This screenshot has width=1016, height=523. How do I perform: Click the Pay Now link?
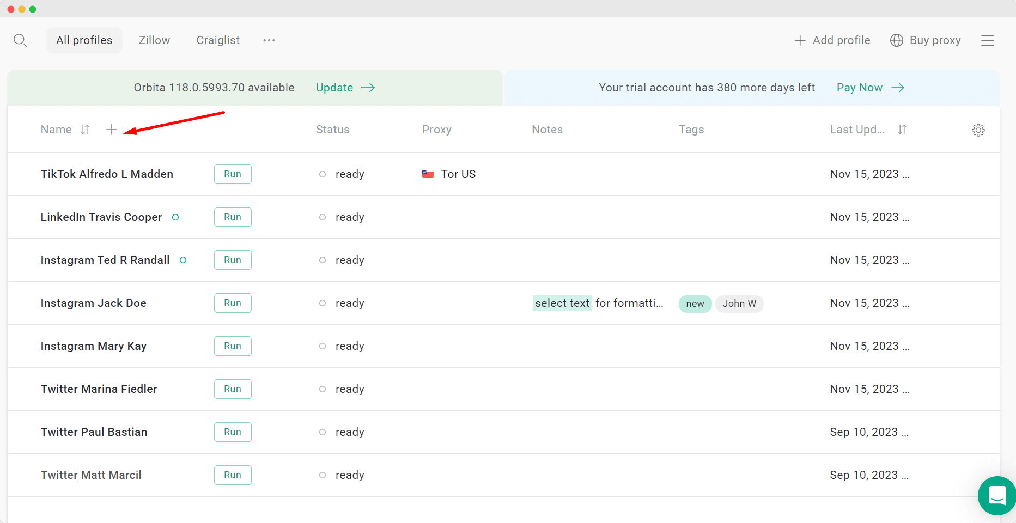coord(860,88)
